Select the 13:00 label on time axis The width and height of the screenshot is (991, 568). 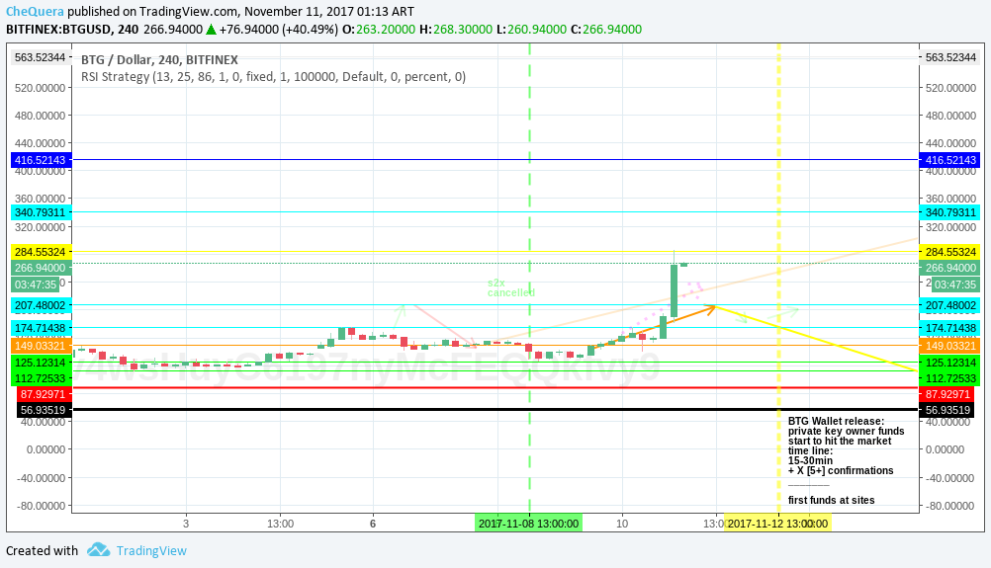[x=280, y=524]
